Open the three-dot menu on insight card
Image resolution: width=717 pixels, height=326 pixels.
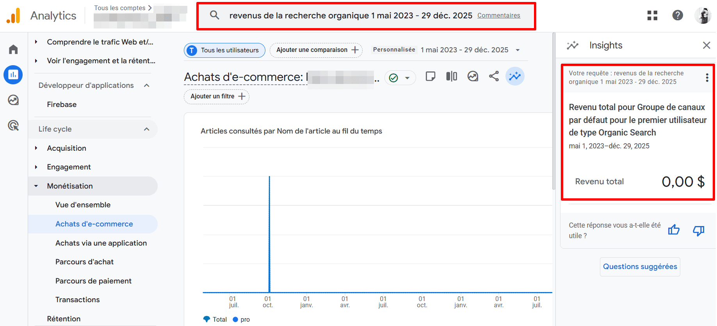tap(707, 77)
